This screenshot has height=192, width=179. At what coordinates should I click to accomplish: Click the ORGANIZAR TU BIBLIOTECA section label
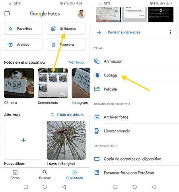(112, 104)
